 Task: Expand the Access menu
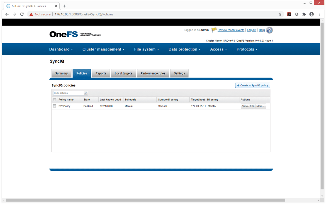pos(218,49)
